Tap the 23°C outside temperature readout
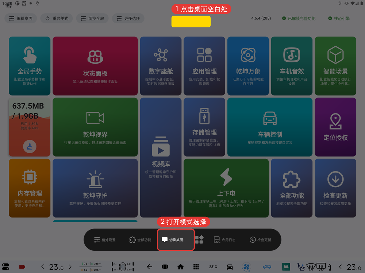365x273 pixels. click(x=213, y=267)
